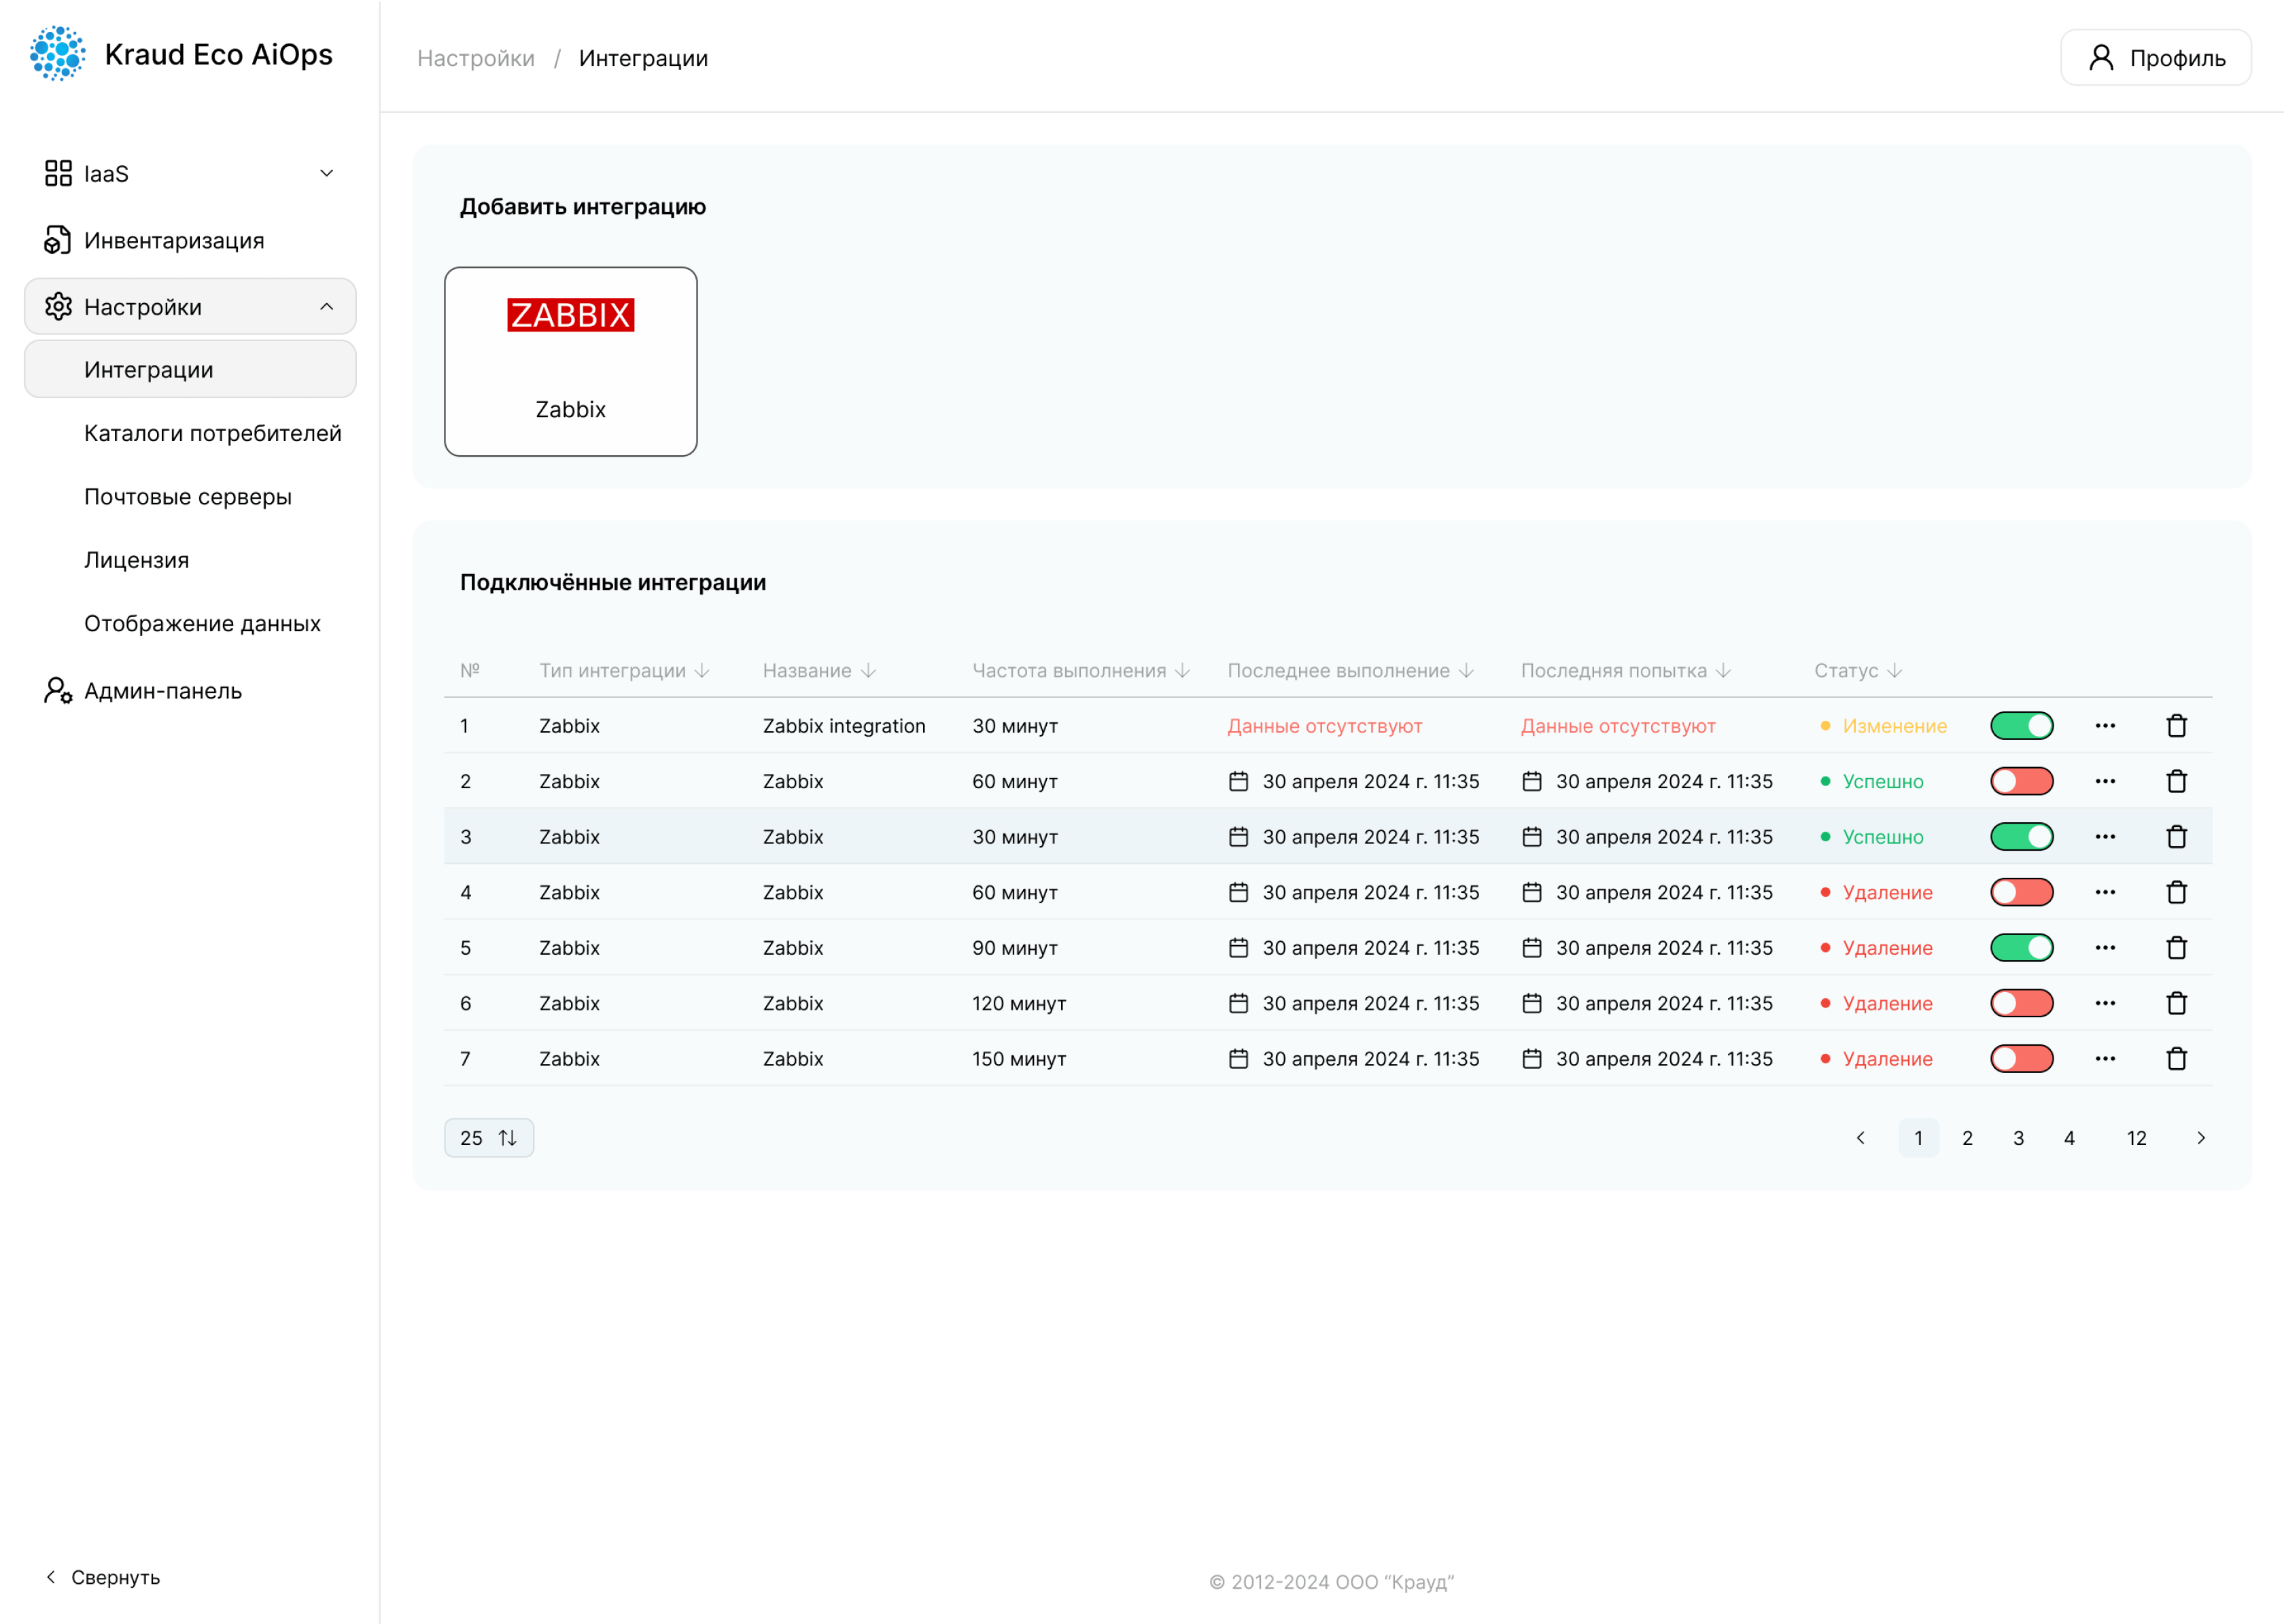Sort by Статус column arrow
Viewport: 2284px width, 1624px height.
point(1894,671)
